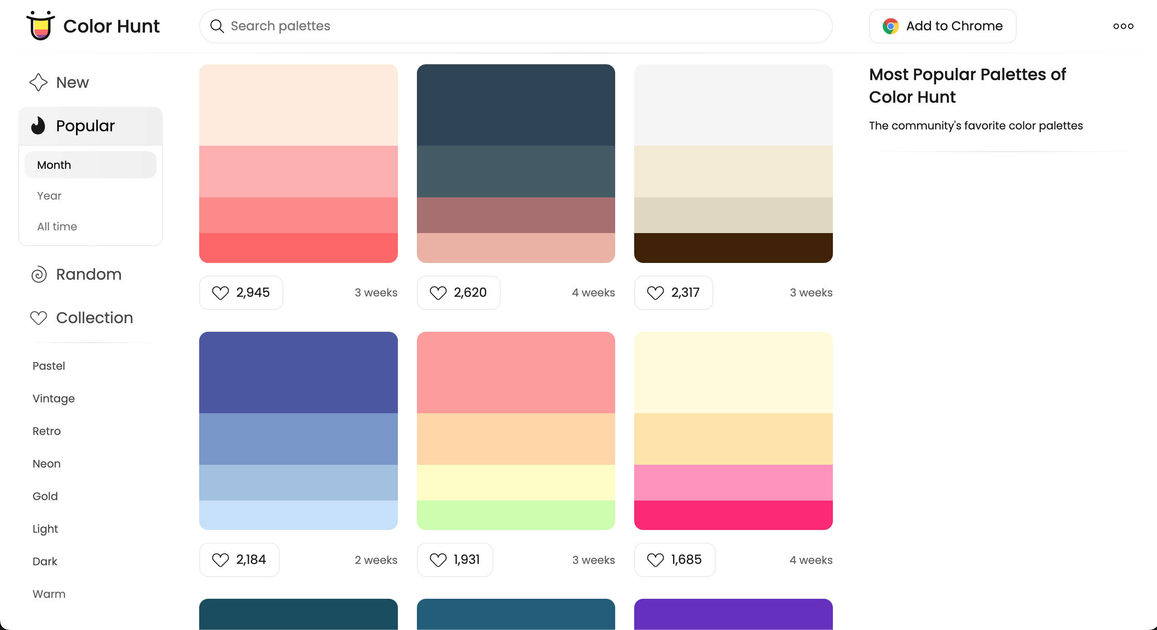Screen dimensions: 1157x630
Task: Click the New sparkle icon
Action: pyautogui.click(x=38, y=82)
